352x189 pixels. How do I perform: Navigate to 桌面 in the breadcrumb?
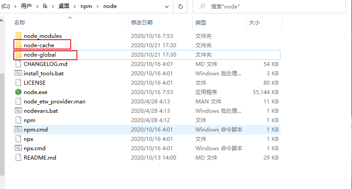click(x=64, y=6)
